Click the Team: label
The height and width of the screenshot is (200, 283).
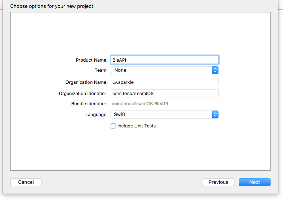(x=101, y=70)
